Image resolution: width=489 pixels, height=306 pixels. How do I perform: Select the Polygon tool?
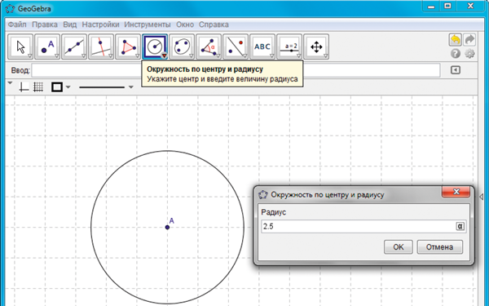coord(128,47)
